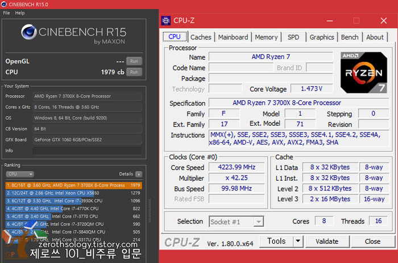This screenshot has width=398, height=263.
Task: Select the Intel Xeon CPU X5650 ranking row
Action: click(x=73, y=193)
